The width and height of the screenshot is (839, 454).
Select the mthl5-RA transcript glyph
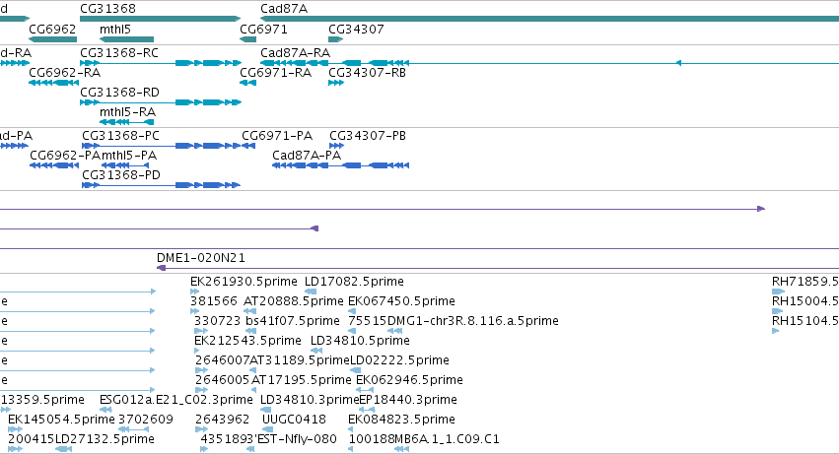[x=127, y=122]
